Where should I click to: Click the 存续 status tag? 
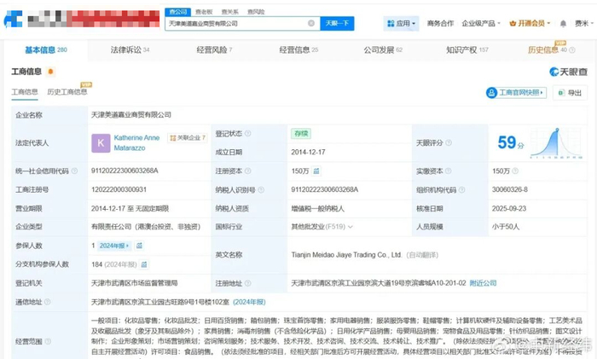301,134
